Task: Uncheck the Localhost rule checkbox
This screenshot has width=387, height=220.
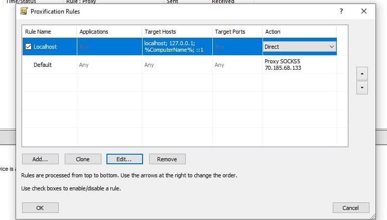Action: point(29,47)
